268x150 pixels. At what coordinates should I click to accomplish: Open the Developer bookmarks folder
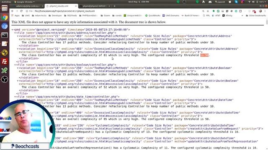(x=55, y=15)
